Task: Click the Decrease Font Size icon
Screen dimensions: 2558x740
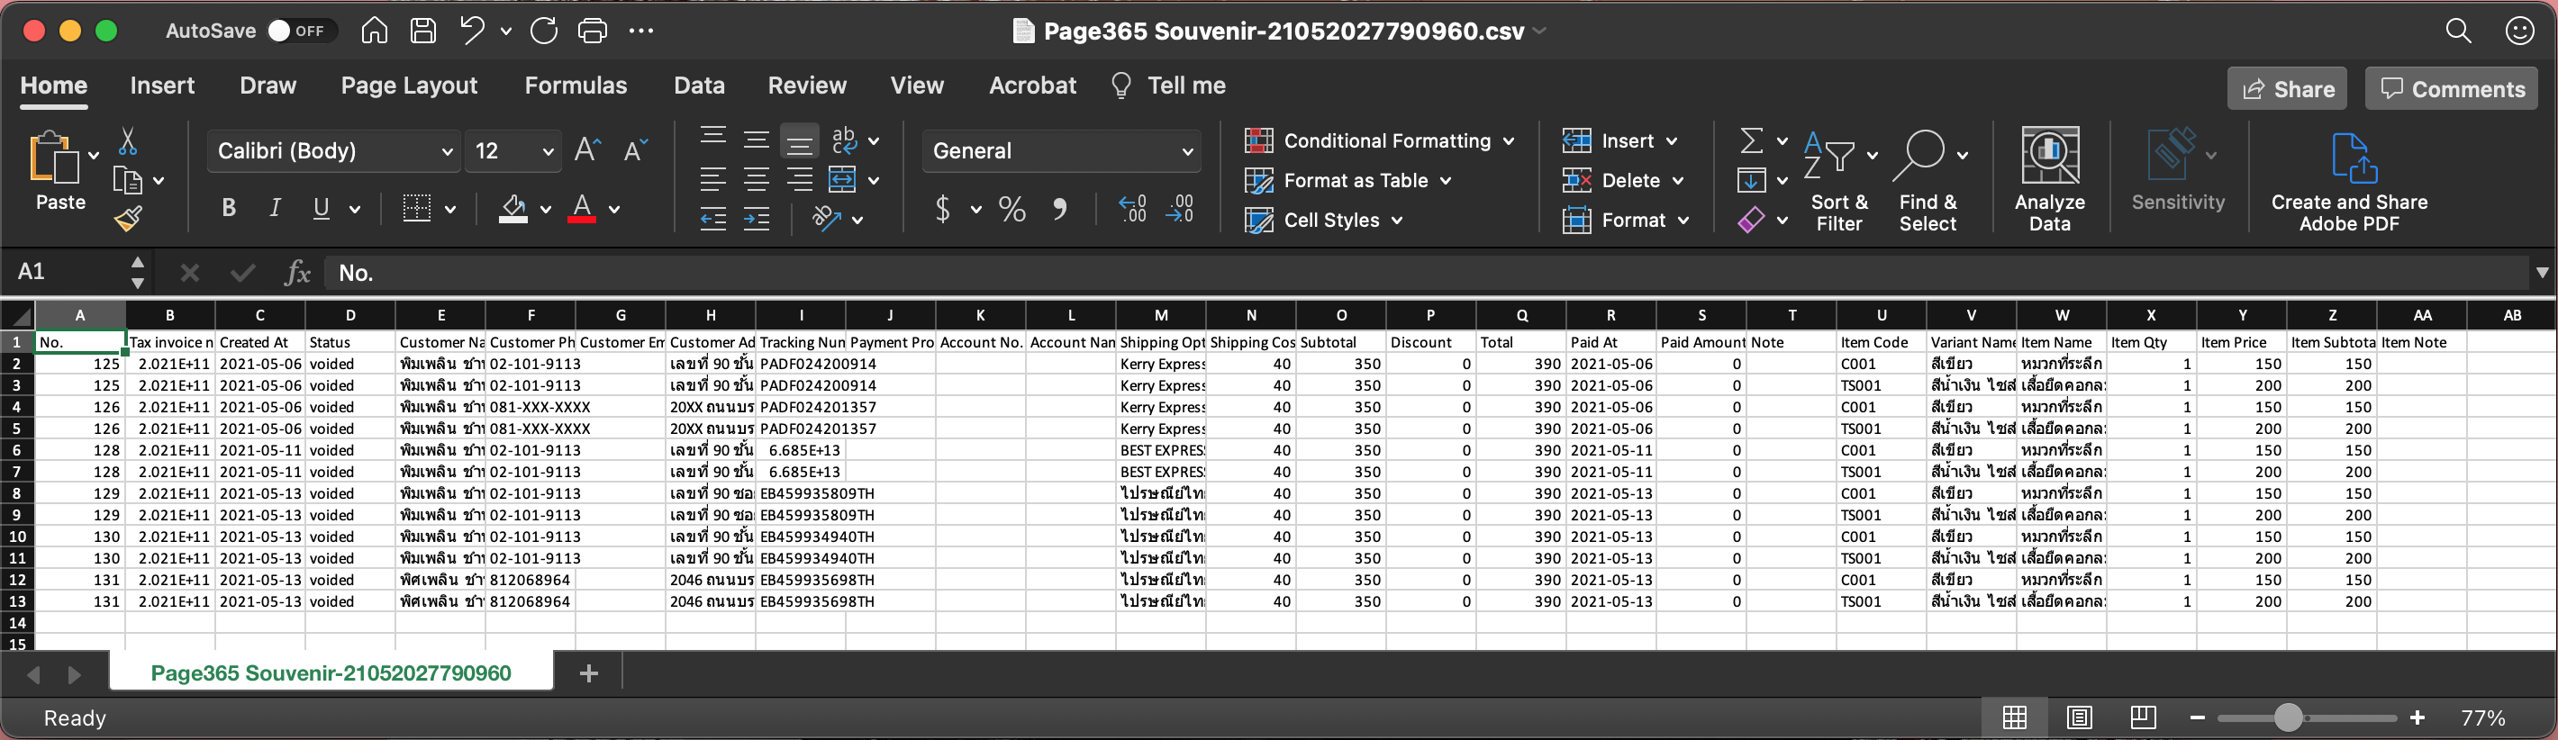Action: point(636,149)
